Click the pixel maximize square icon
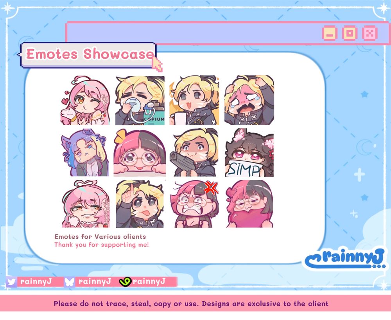391x320 pixels. 350,33
